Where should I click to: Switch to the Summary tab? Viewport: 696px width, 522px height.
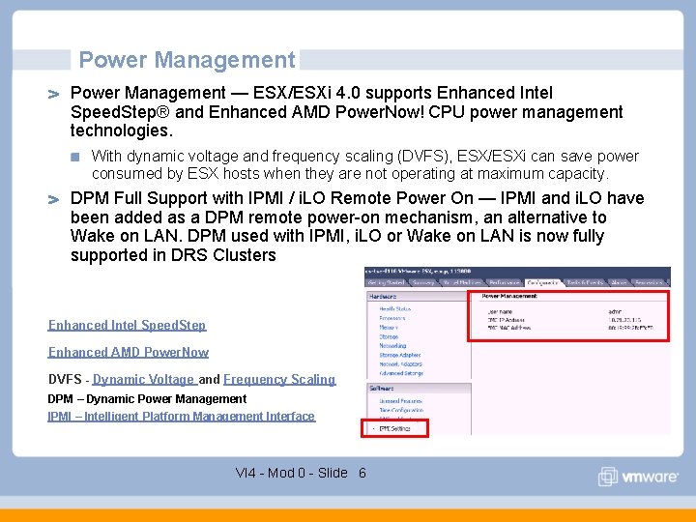coord(423,282)
